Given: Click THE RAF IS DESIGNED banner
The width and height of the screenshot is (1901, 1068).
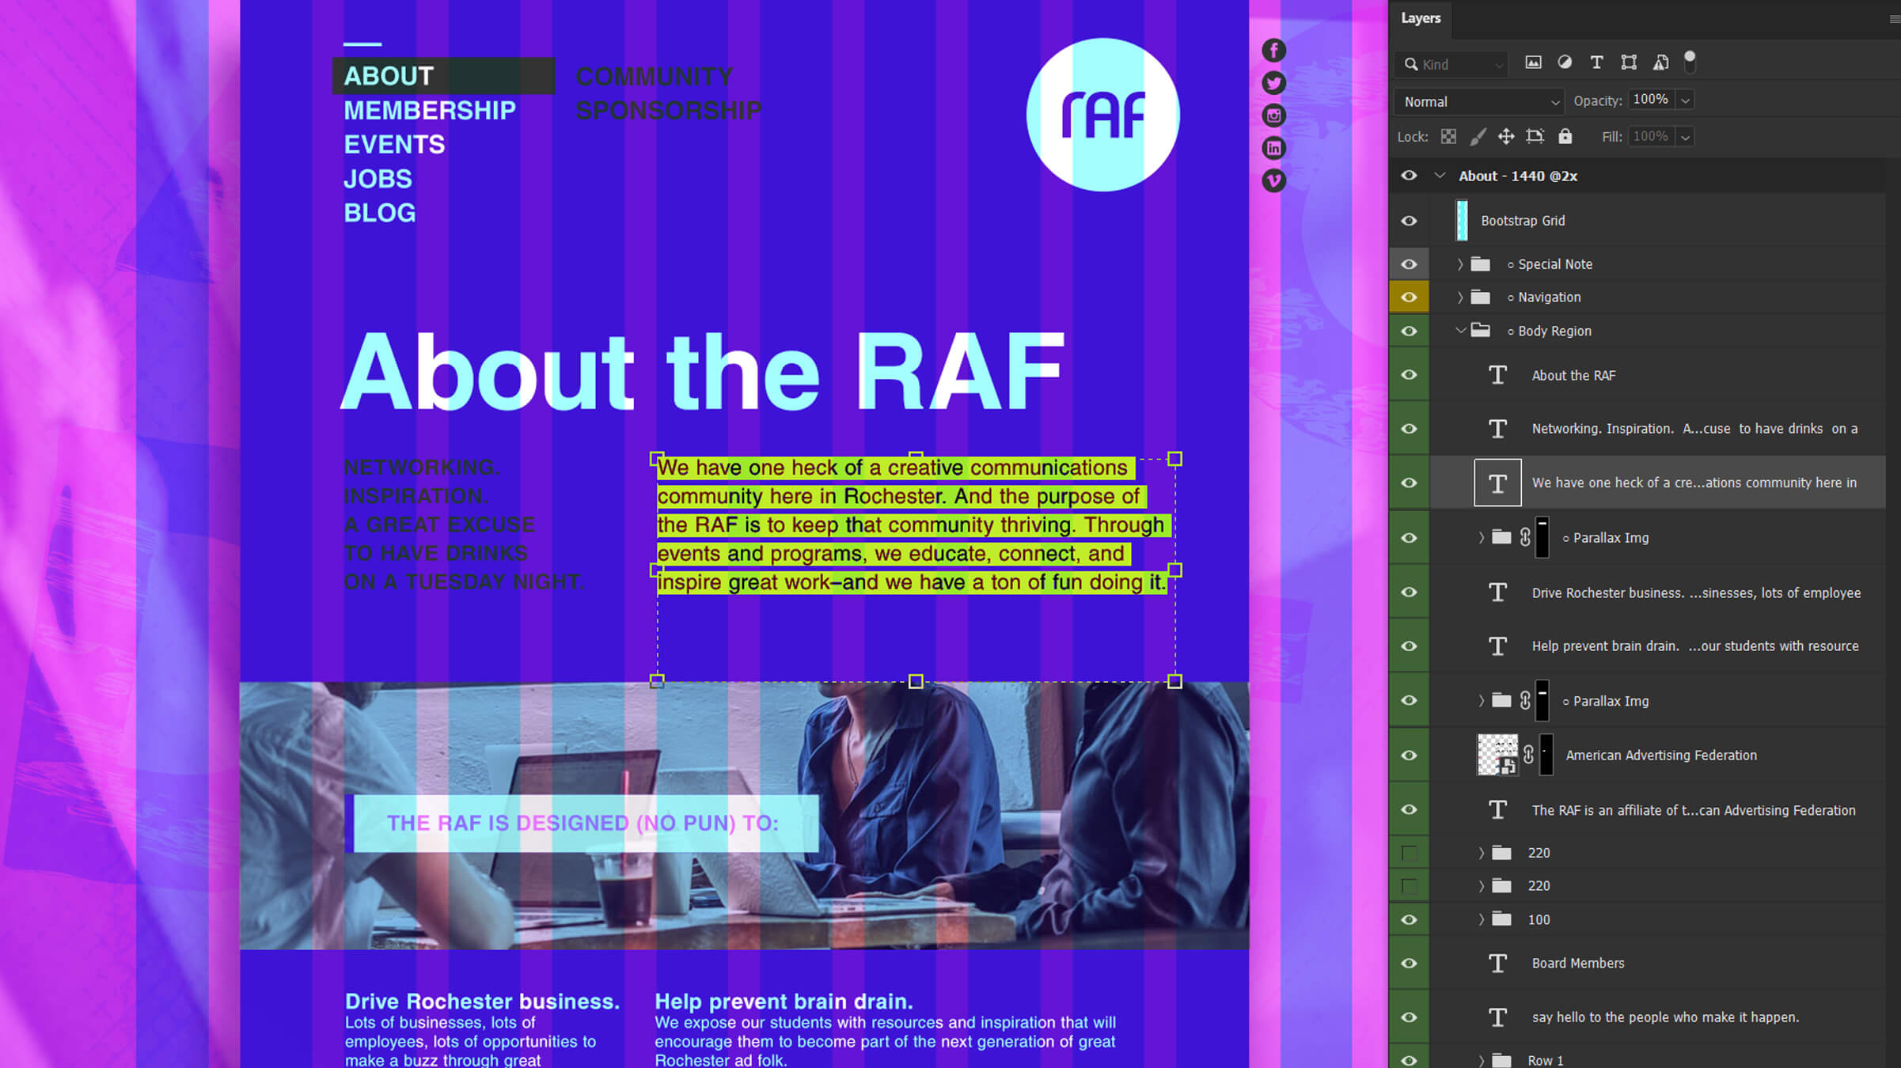Looking at the screenshot, I should pos(582,823).
